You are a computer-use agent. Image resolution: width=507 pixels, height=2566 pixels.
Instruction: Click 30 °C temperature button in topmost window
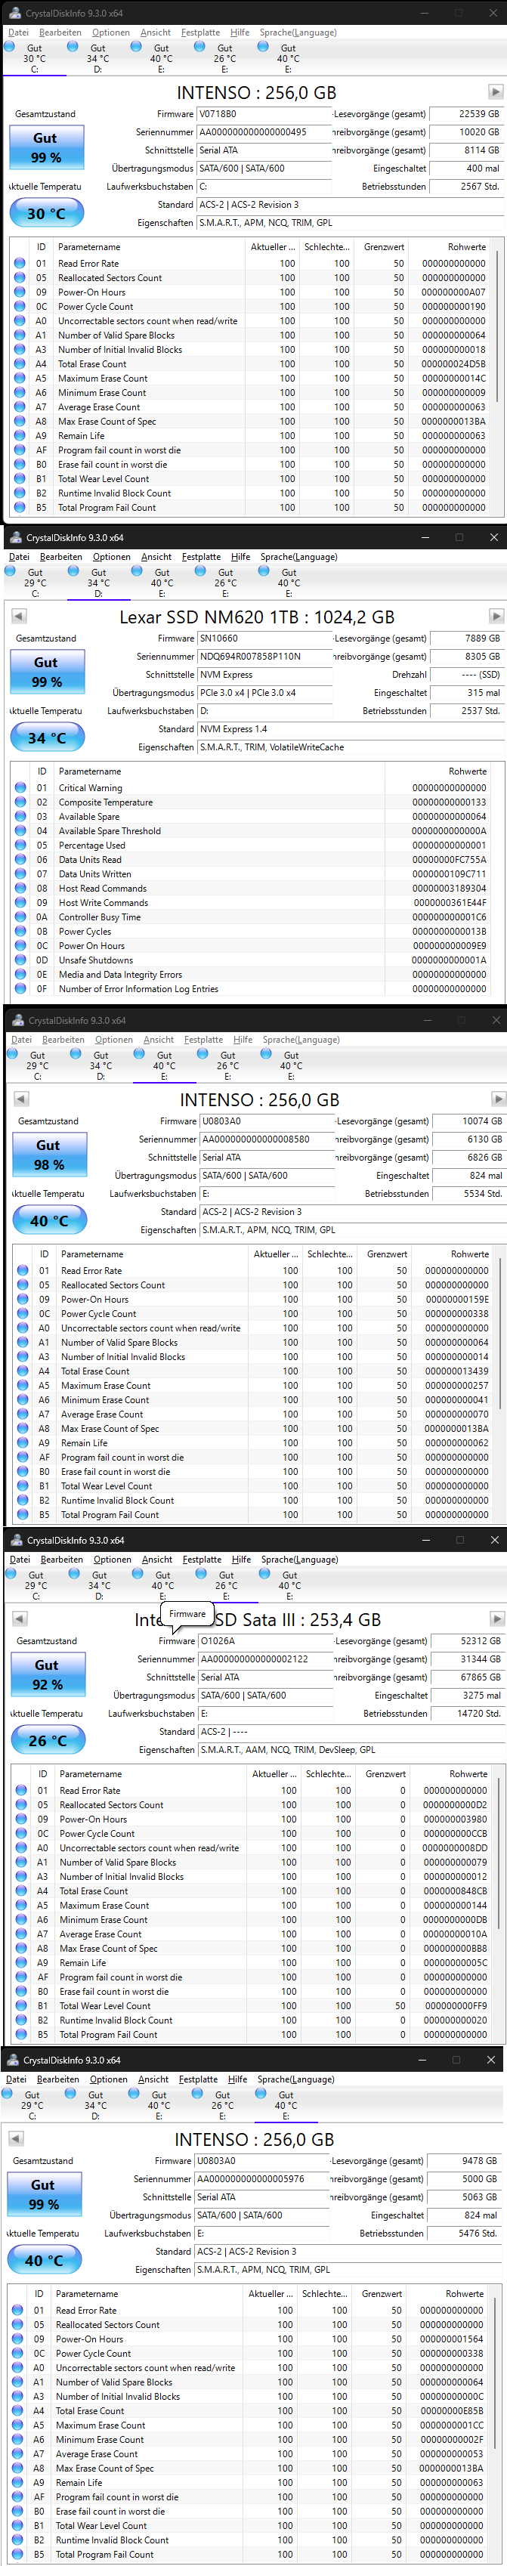pos(46,213)
